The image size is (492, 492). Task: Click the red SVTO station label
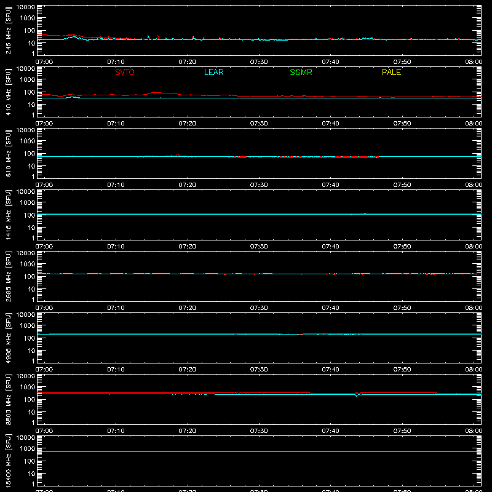tap(125, 72)
